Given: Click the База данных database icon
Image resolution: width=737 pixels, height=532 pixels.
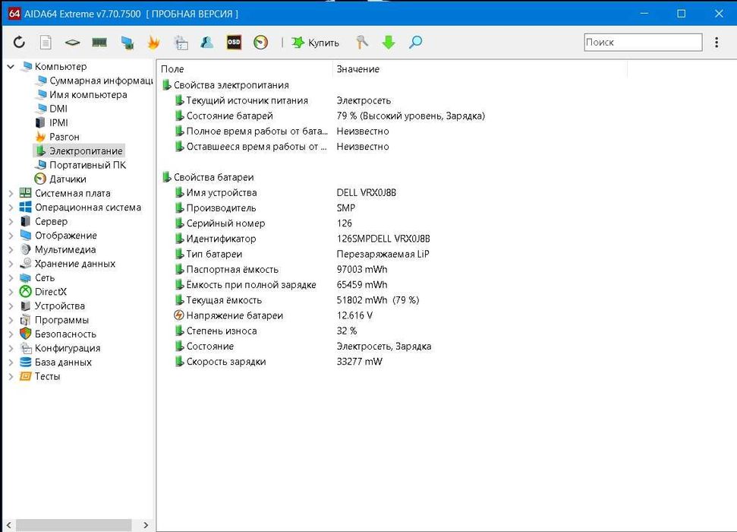Looking at the screenshot, I should point(25,363).
